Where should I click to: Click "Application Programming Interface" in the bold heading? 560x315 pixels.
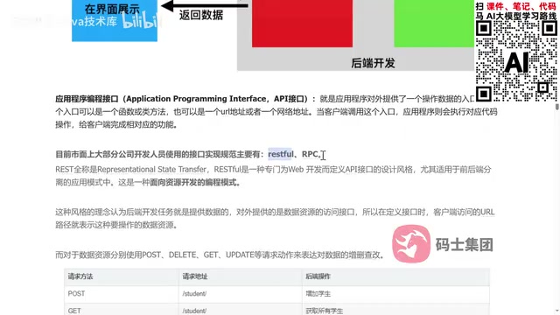point(196,99)
